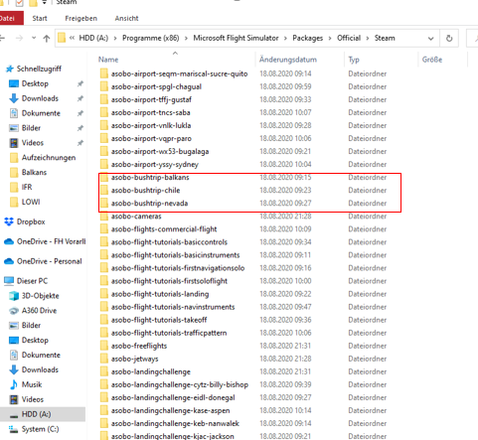
Task: Open Videos under Schnellzugriff
Action: (33, 143)
